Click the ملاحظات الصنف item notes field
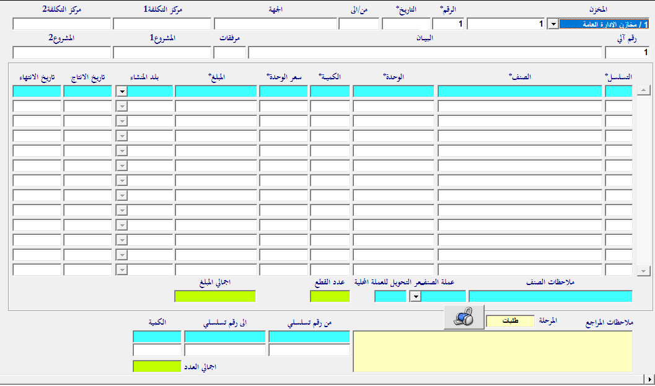The image size is (655, 386). 550,296
